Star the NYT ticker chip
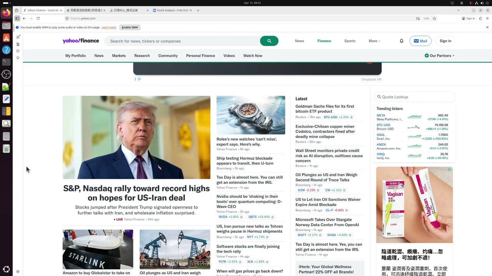The image size is (492, 276). tap(267, 237)
